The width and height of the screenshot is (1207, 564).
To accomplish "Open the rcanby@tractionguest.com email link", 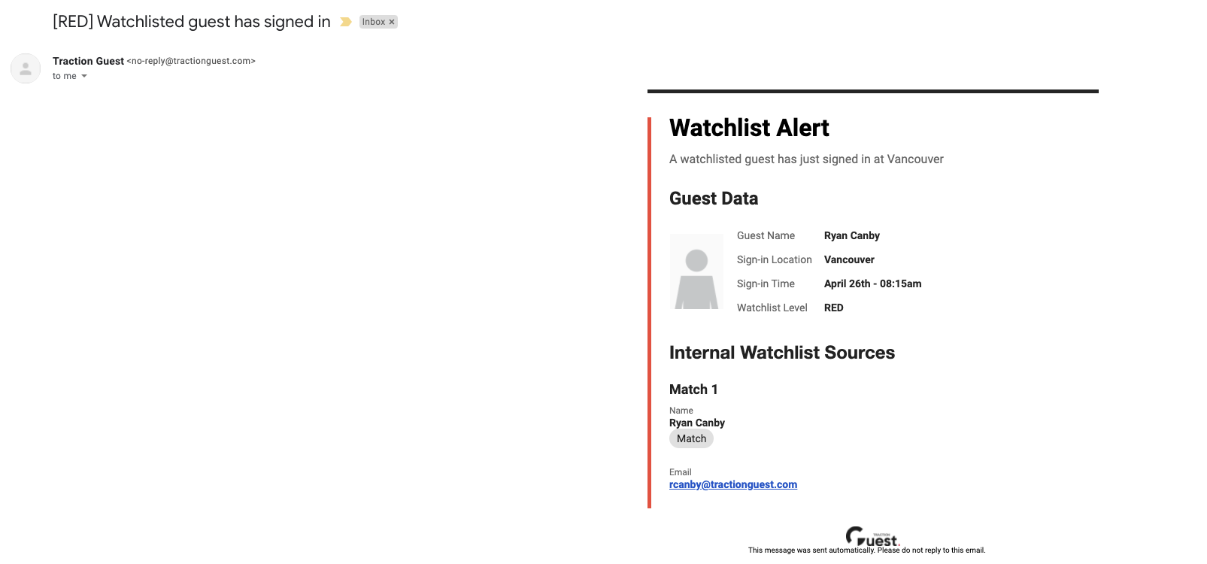I will 733,484.
